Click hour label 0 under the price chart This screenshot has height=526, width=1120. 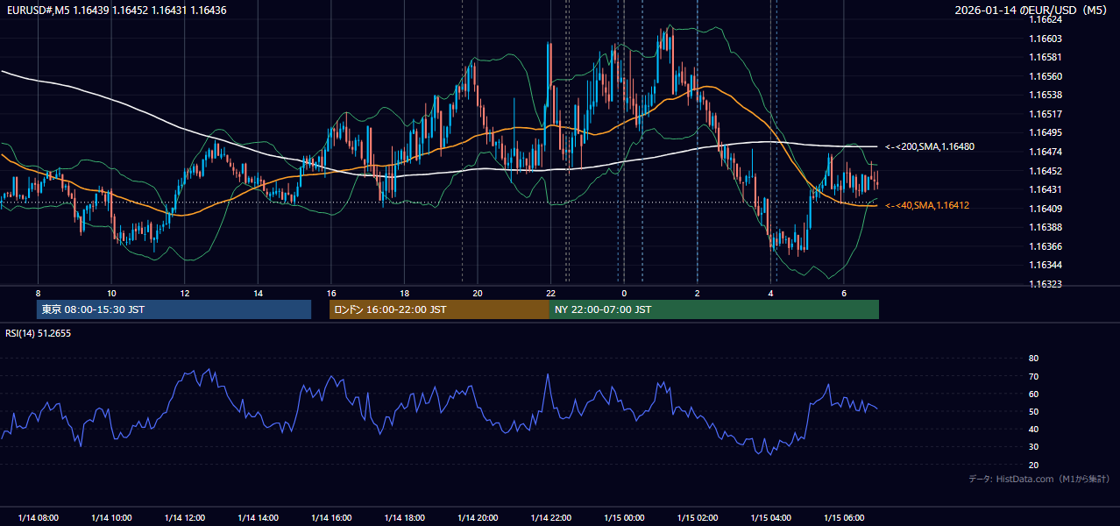[x=624, y=293]
